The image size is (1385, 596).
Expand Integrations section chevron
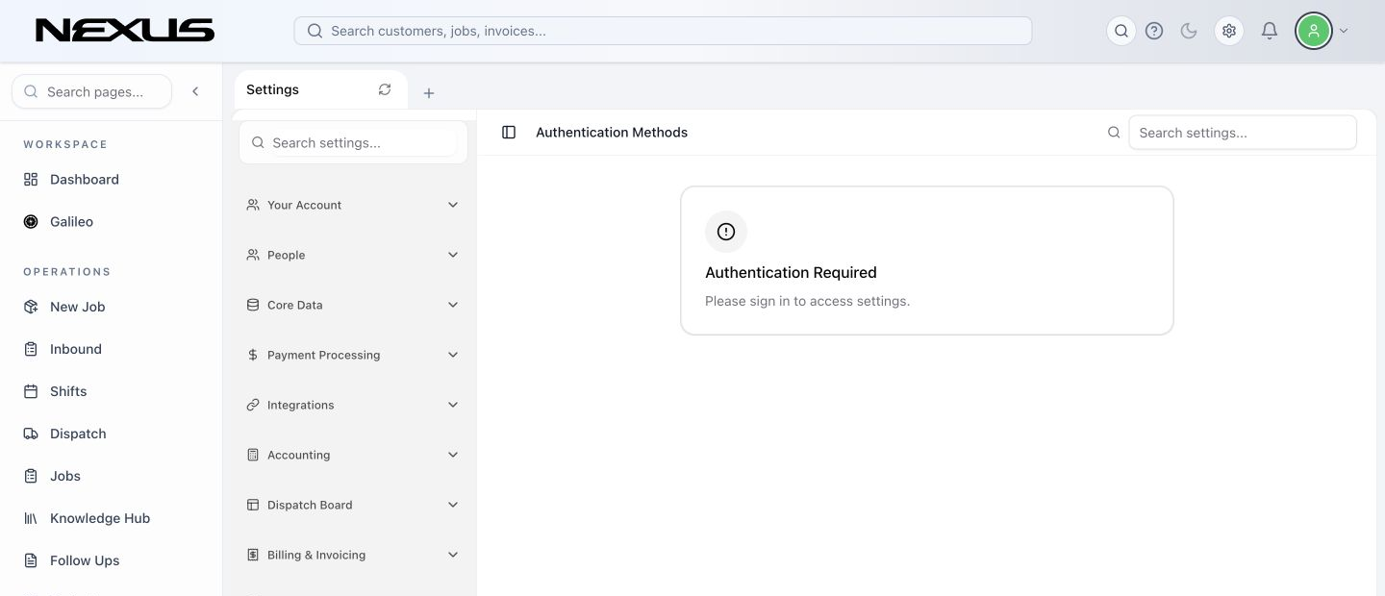tap(453, 405)
